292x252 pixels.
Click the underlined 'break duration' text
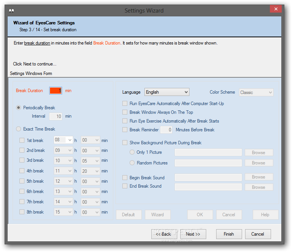tap(37, 43)
